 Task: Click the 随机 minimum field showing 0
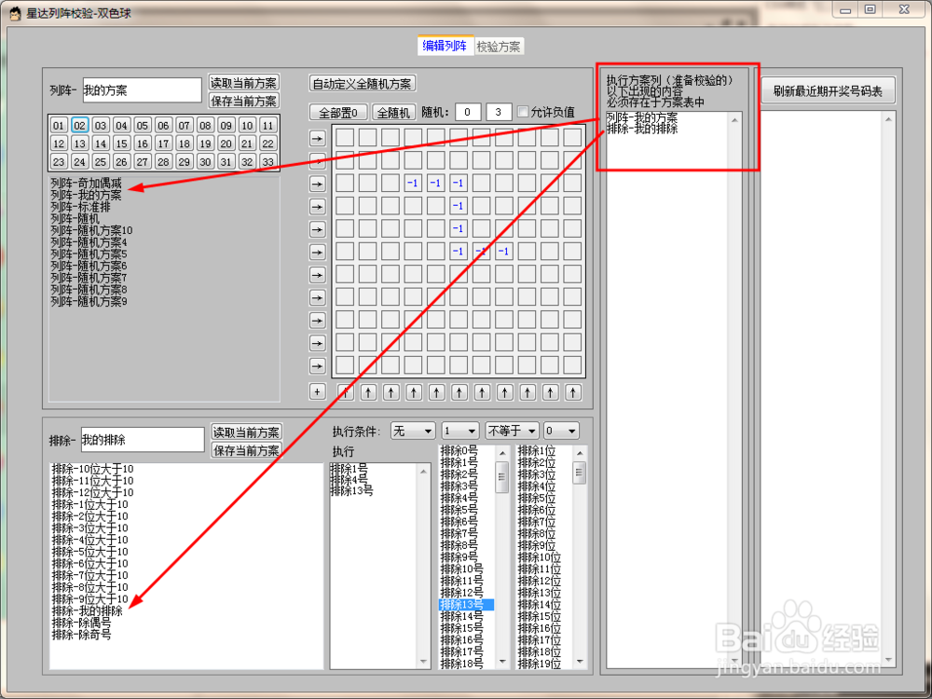coord(468,112)
